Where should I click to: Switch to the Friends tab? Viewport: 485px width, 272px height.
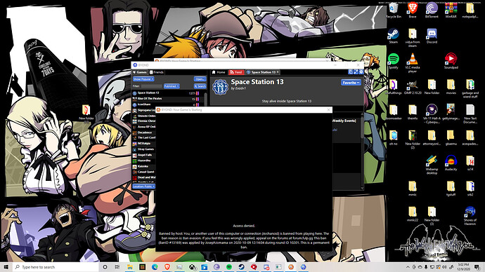pyautogui.click(x=157, y=72)
